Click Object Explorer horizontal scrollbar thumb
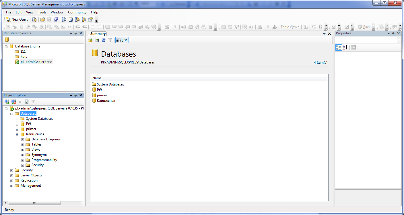The width and height of the screenshot is (404, 215). pos(34,203)
